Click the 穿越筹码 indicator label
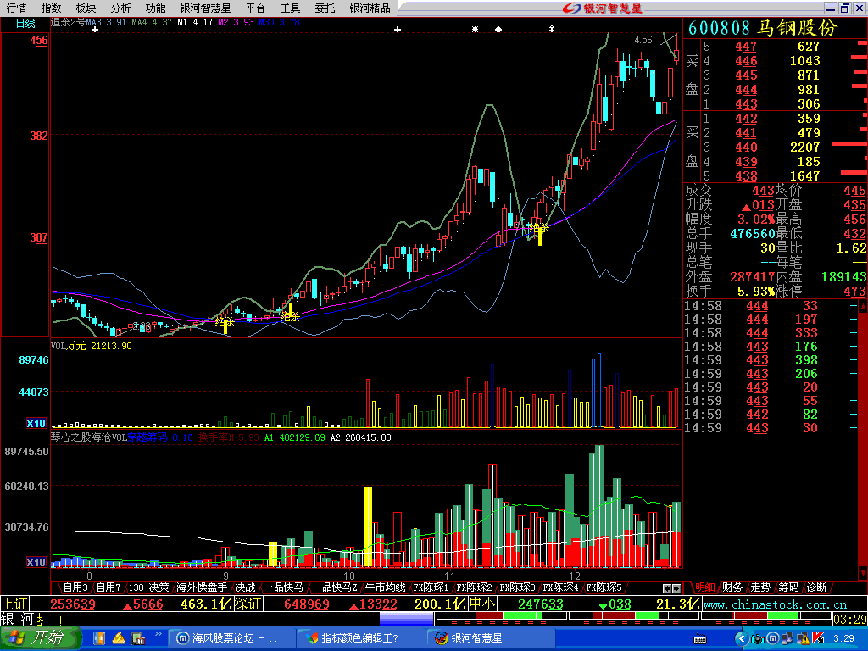The width and height of the screenshot is (868, 651). tap(147, 437)
